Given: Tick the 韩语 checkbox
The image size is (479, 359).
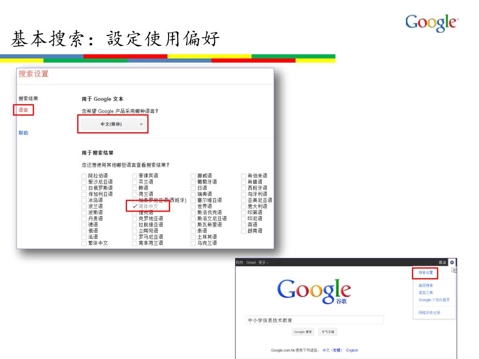Looking at the screenshot, I should [x=134, y=188].
